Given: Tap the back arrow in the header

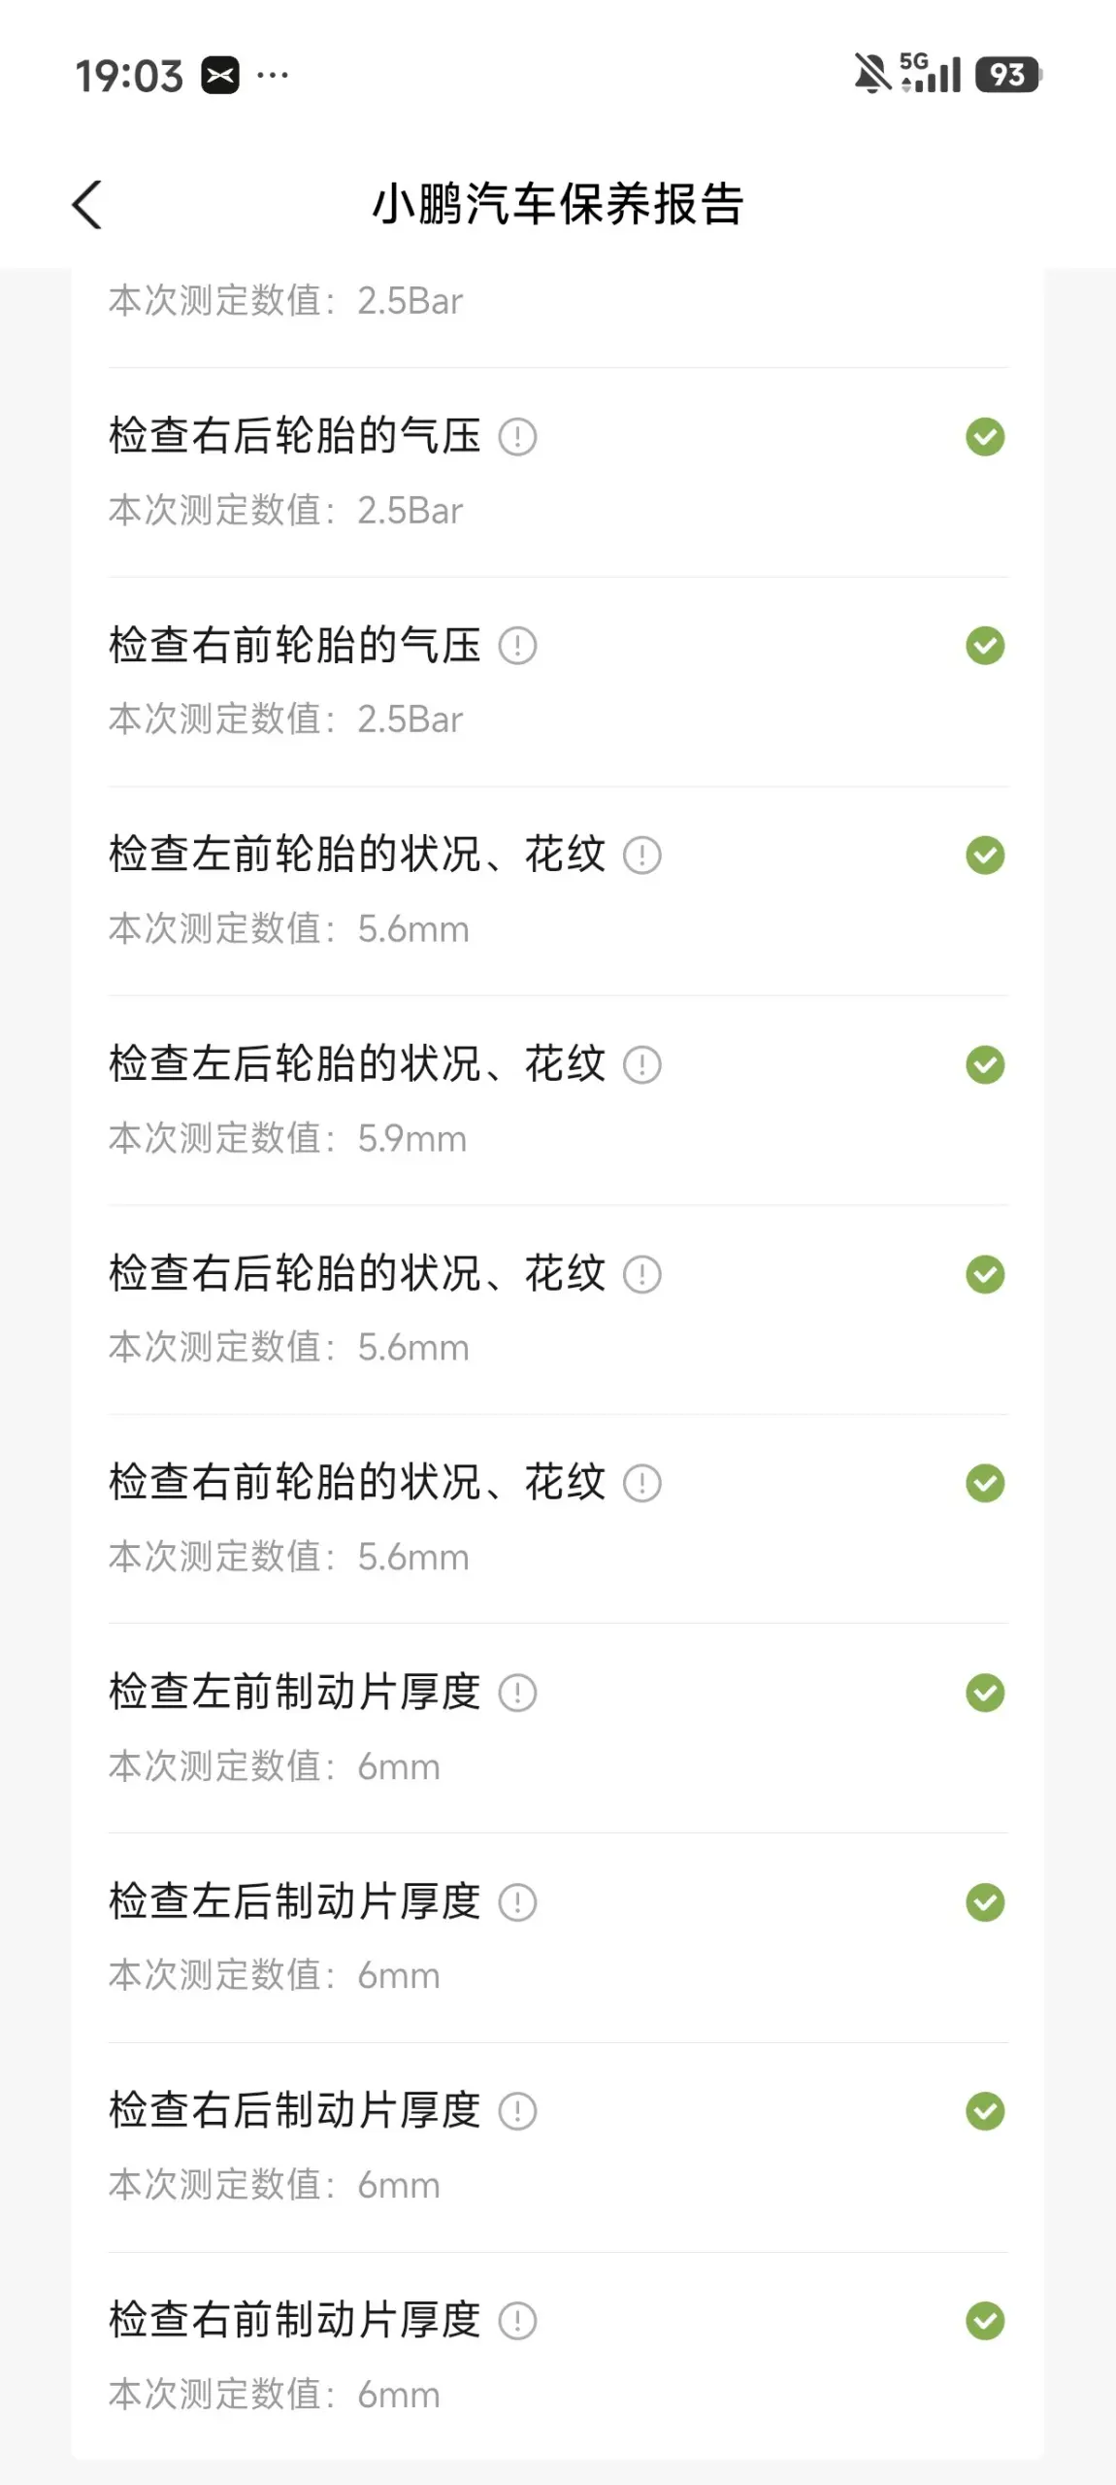Looking at the screenshot, I should [x=87, y=205].
